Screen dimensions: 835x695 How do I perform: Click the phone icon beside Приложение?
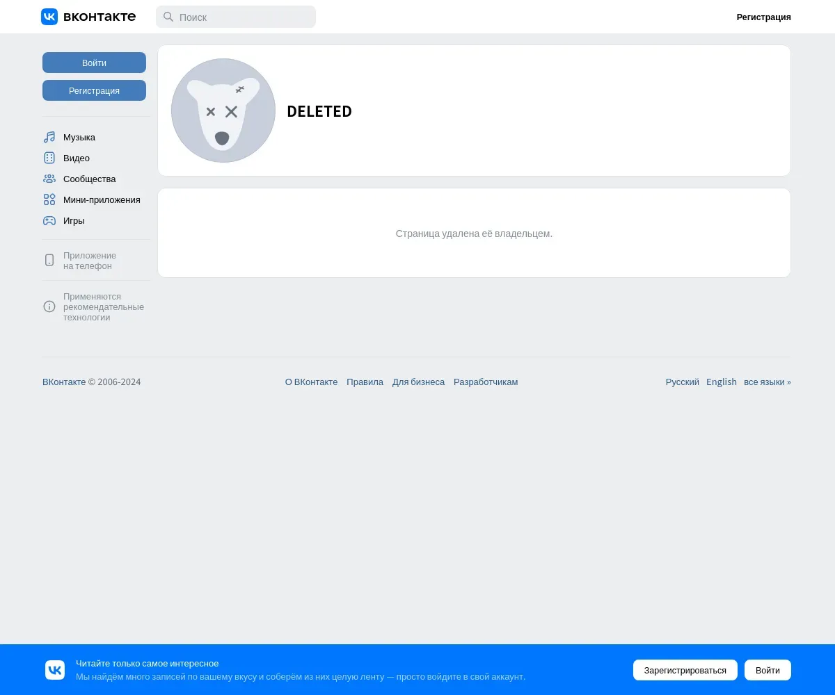[49, 260]
